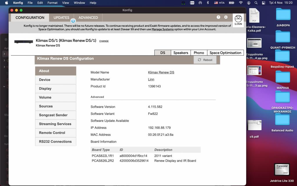Select Streaming Services in the sidebar

(x=55, y=124)
